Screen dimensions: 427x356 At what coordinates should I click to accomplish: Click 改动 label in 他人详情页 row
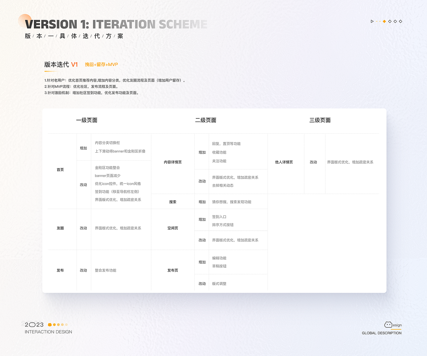pyautogui.click(x=313, y=162)
